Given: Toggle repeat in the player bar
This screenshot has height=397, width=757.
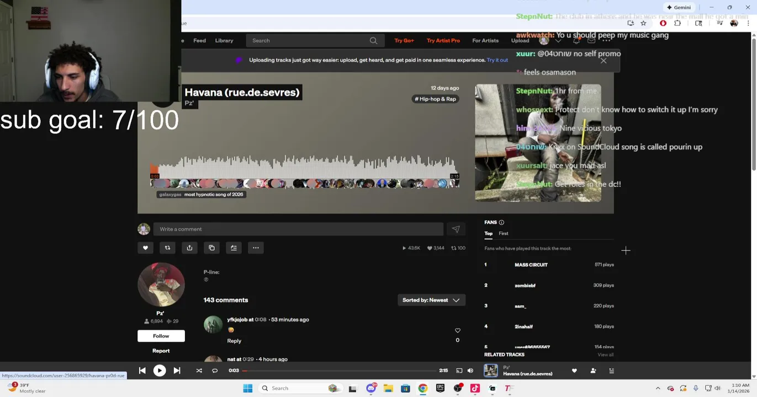Looking at the screenshot, I should pyautogui.click(x=215, y=371).
